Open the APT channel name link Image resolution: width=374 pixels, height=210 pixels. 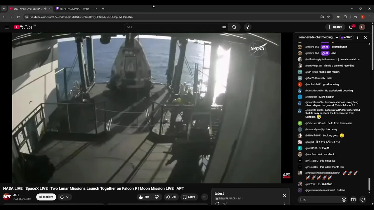tap(16, 195)
